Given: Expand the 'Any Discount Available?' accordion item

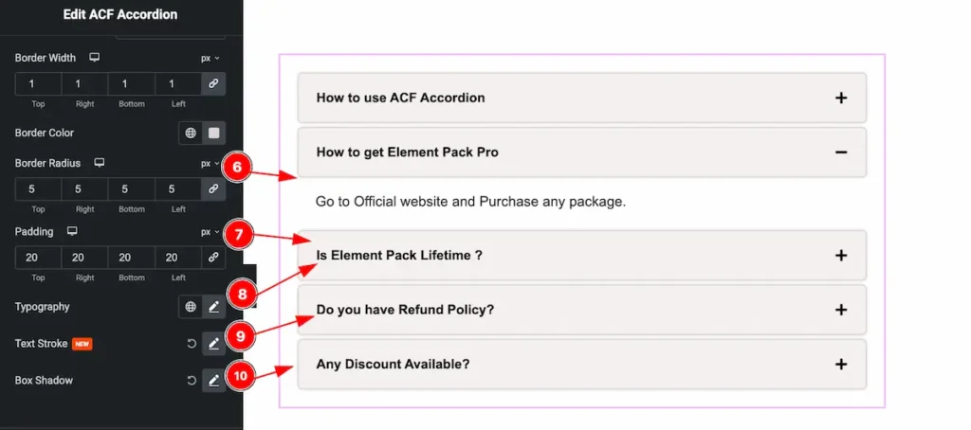Looking at the screenshot, I should [x=581, y=365].
